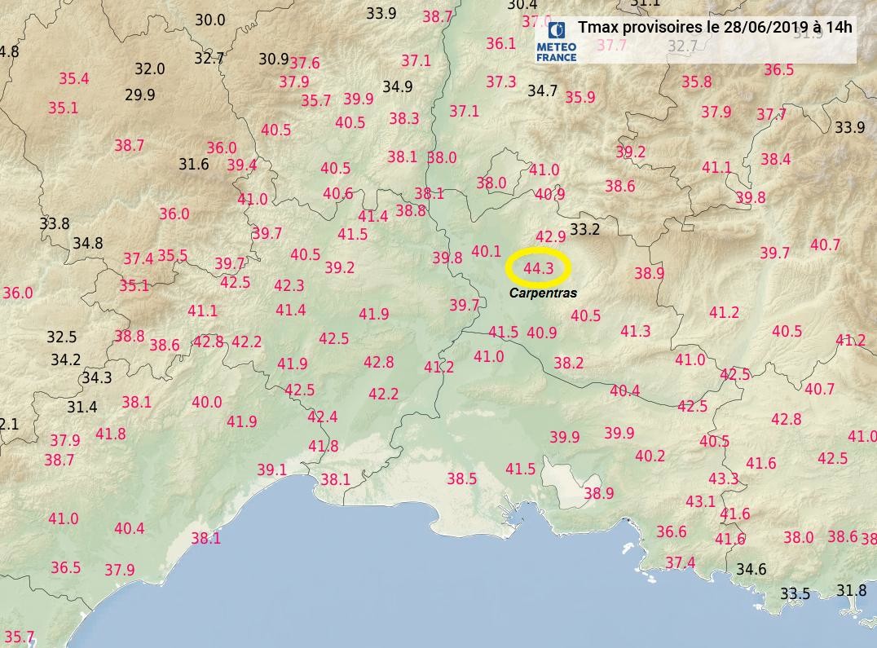The image size is (877, 648).
Task: Select the 37.6 temperature value
Action: [305, 64]
